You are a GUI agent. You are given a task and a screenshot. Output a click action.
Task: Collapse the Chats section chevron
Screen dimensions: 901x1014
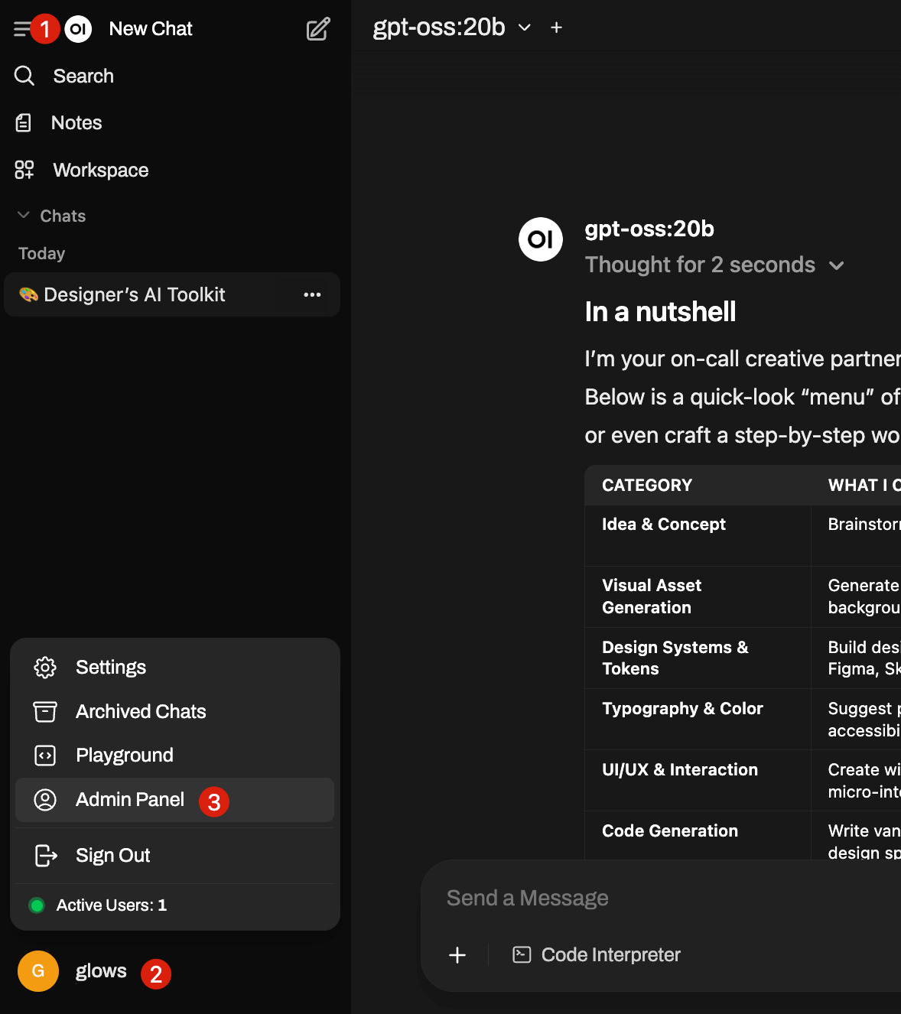(x=24, y=216)
